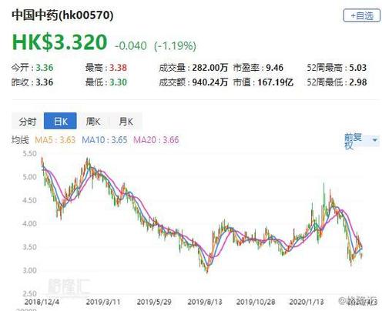382x311 pixels.
Task: Click the HK$3.320 current price
Action: [59, 42]
